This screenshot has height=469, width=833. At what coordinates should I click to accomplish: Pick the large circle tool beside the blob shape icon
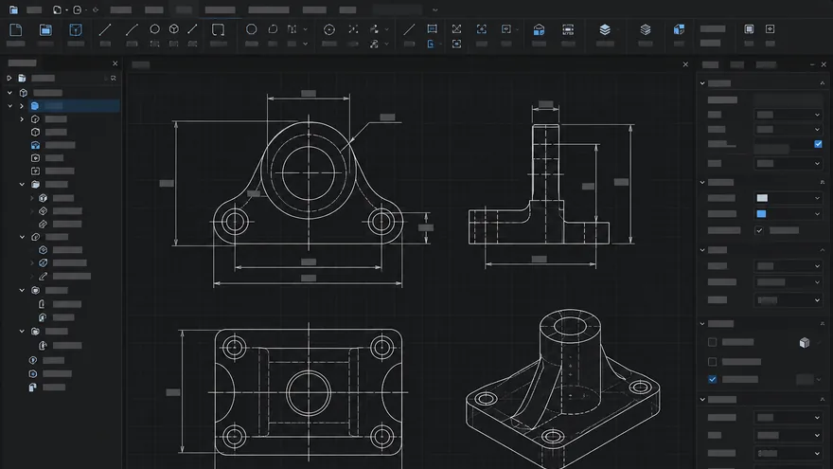coord(251,29)
